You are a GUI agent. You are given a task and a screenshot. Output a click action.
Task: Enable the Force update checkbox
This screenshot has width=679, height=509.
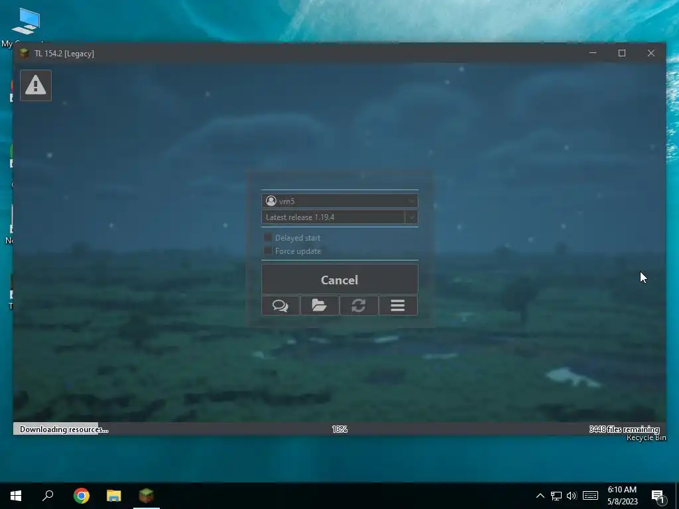point(268,251)
